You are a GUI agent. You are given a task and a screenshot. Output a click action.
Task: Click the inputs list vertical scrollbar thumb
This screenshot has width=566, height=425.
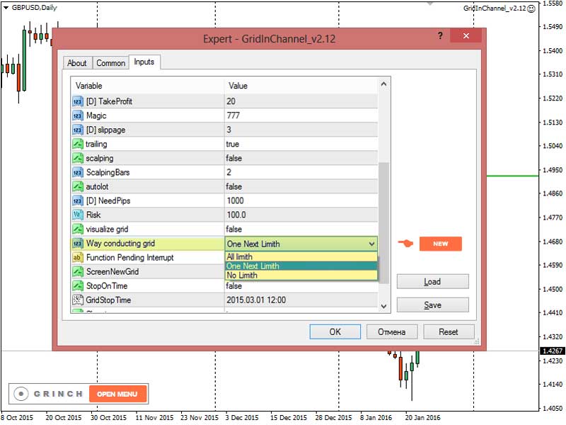[383, 223]
